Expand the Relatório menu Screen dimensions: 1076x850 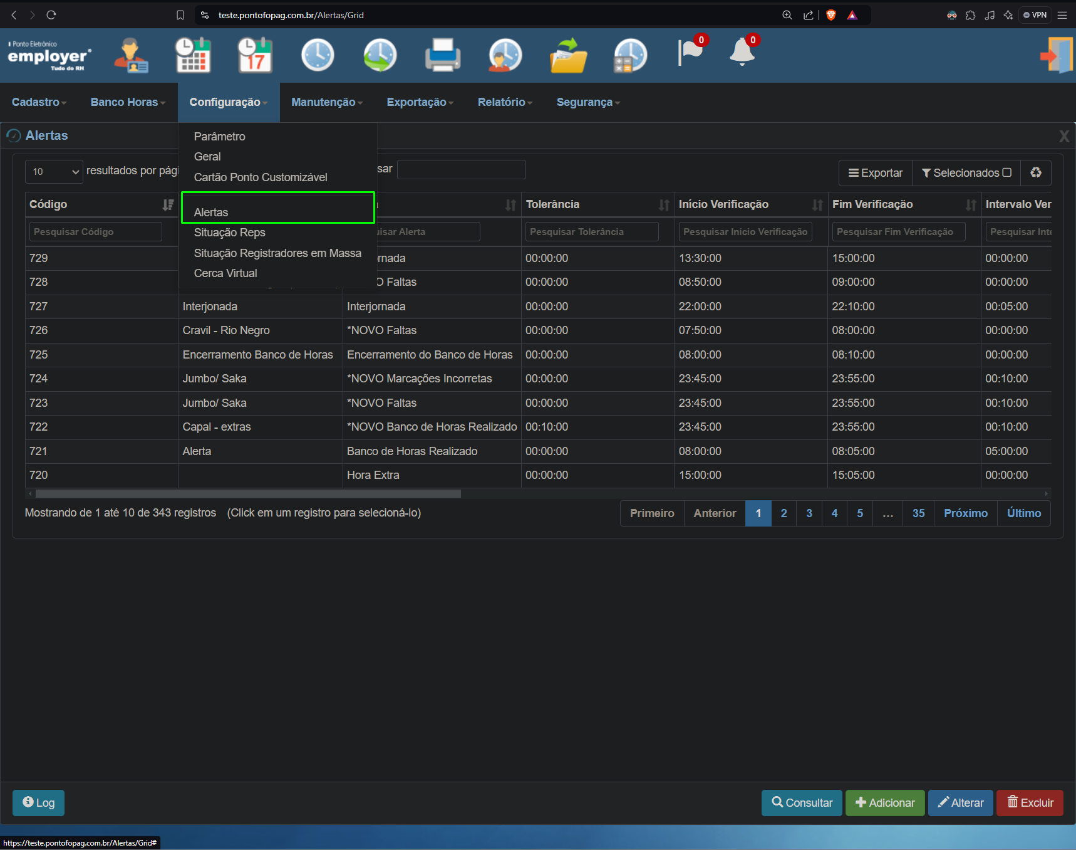click(505, 102)
